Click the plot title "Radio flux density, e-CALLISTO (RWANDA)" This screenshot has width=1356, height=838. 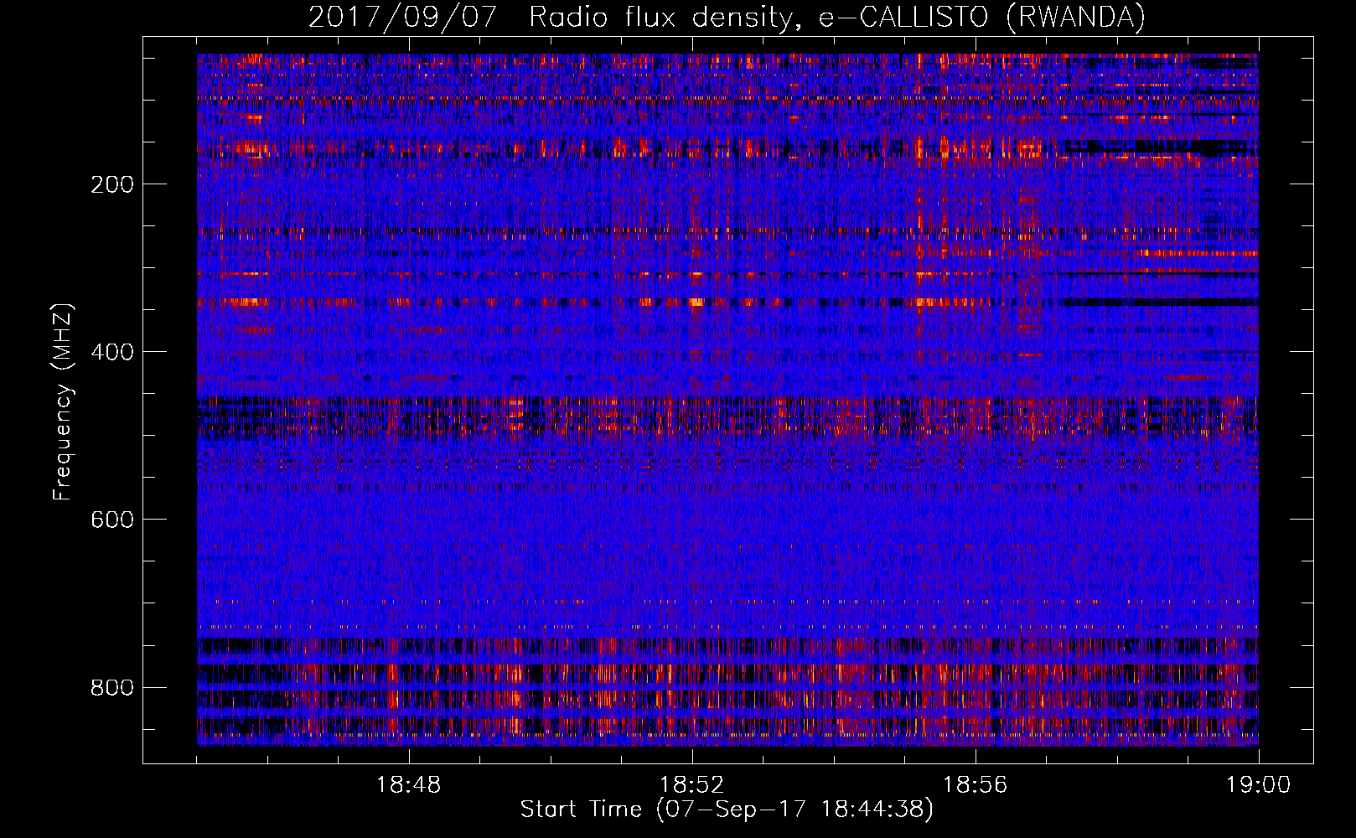pos(837,17)
